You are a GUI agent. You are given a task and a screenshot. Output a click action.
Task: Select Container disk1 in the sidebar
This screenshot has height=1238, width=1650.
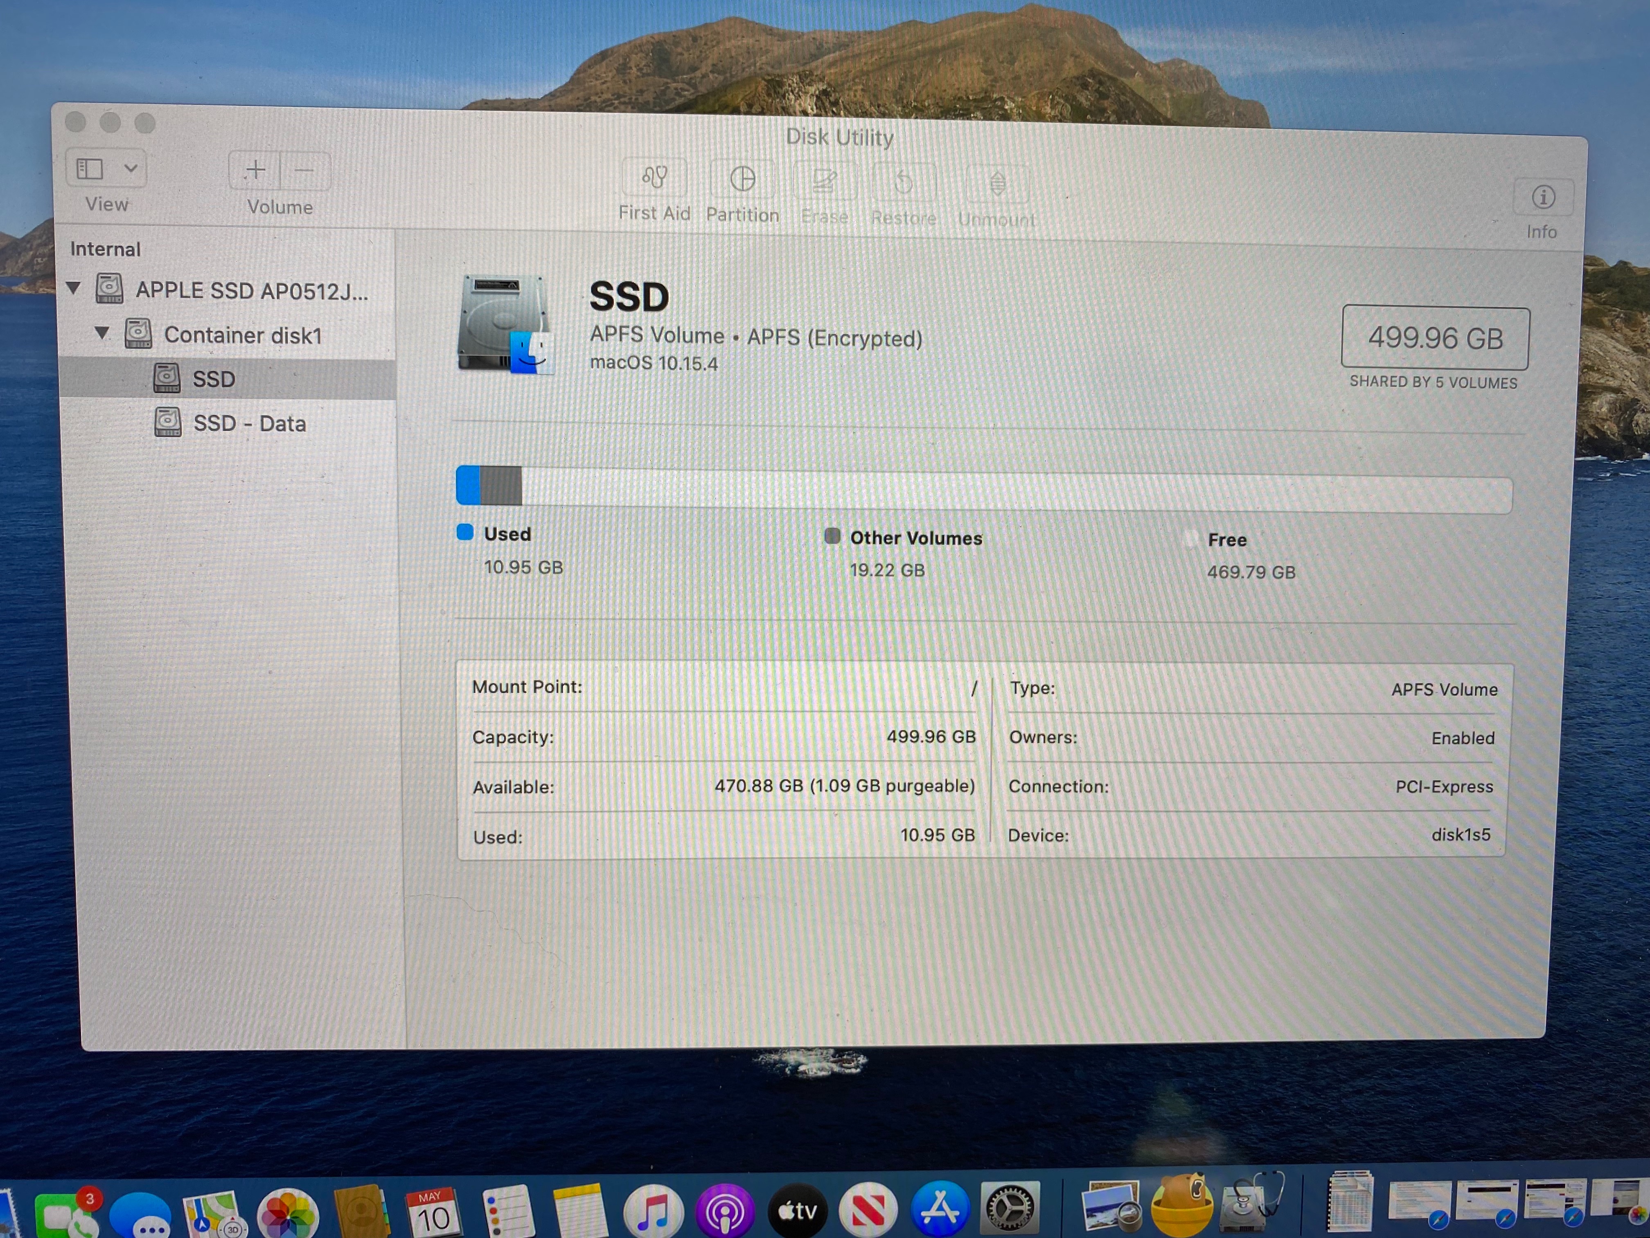click(242, 335)
